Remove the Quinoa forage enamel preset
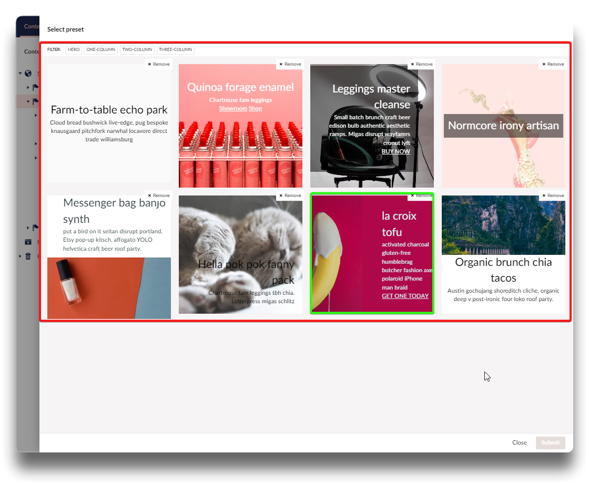589x485 pixels. click(x=290, y=64)
